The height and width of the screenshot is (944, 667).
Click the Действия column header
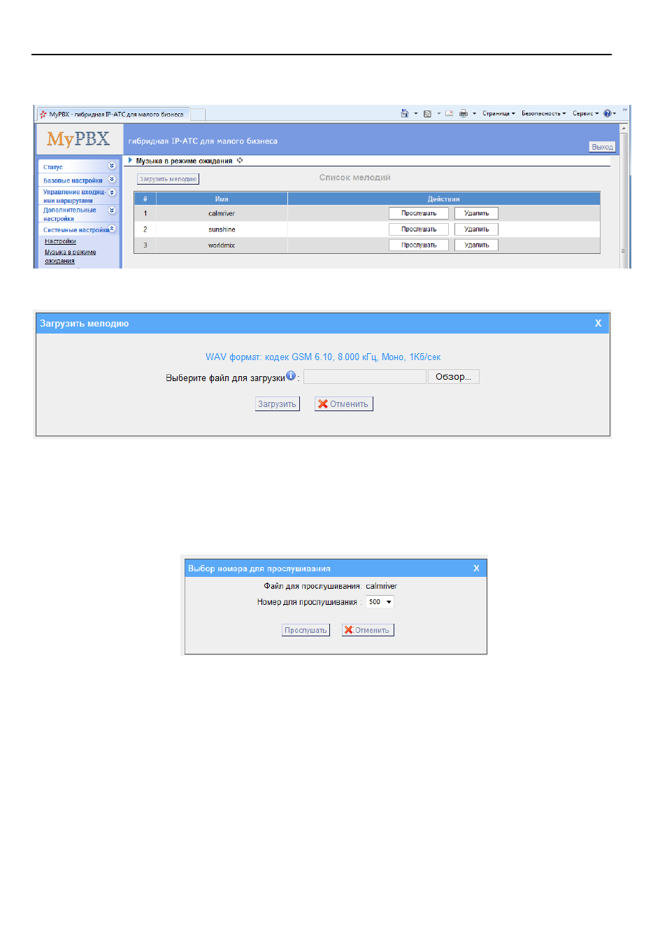[x=444, y=199]
